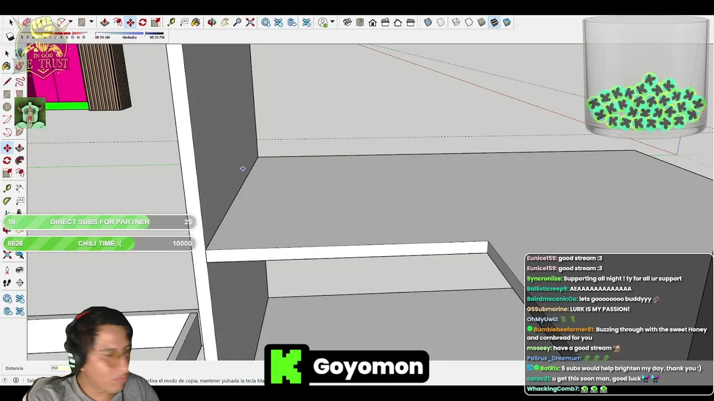Select the Rectangle tool in the left palette
Image resolution: width=714 pixels, height=401 pixels.
click(x=7, y=94)
